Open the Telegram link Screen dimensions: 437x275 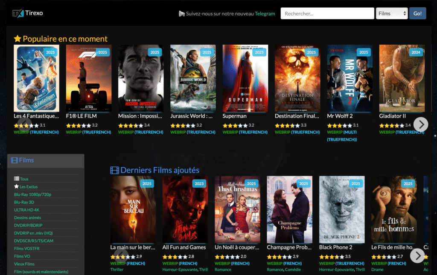265,14
